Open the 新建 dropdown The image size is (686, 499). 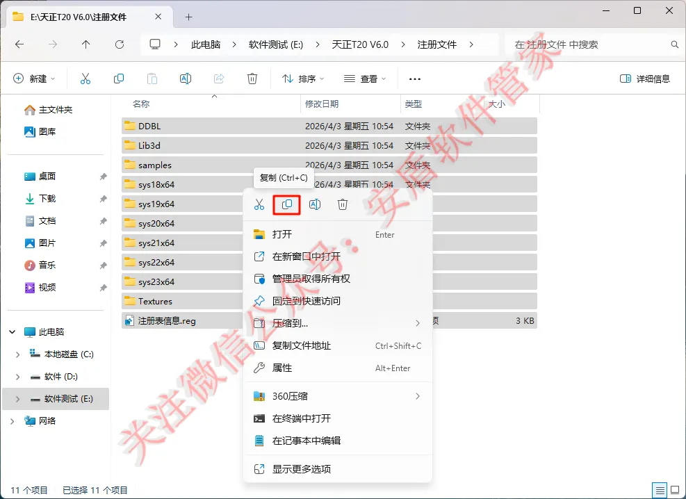(x=35, y=79)
